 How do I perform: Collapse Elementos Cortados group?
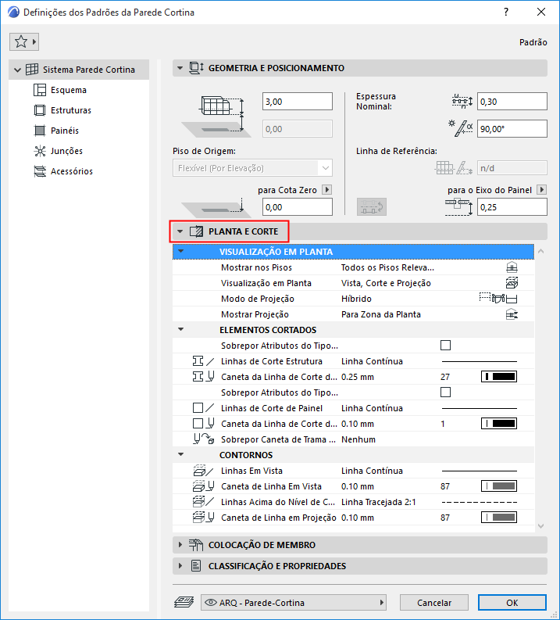(181, 329)
